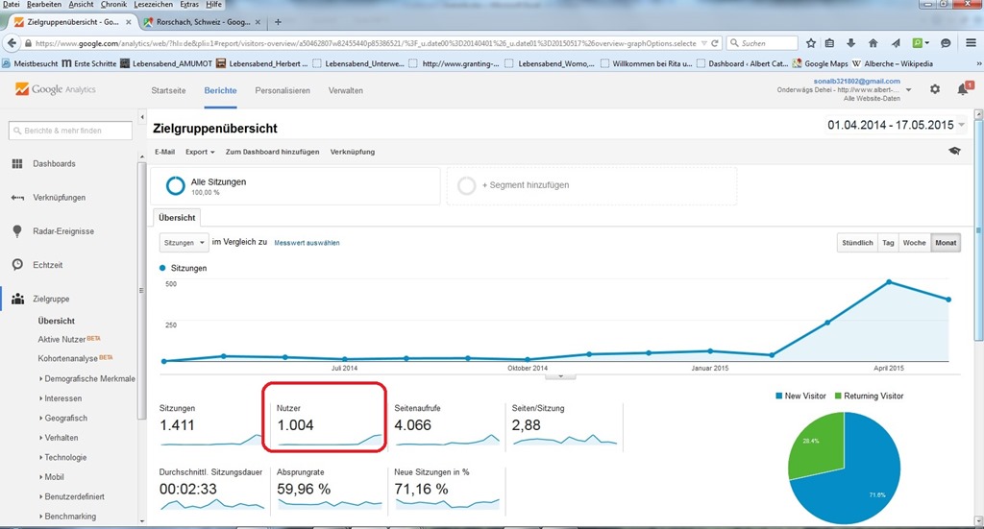This screenshot has width=984, height=529.
Task: Click the graduation cap education icon
Action: [954, 152]
